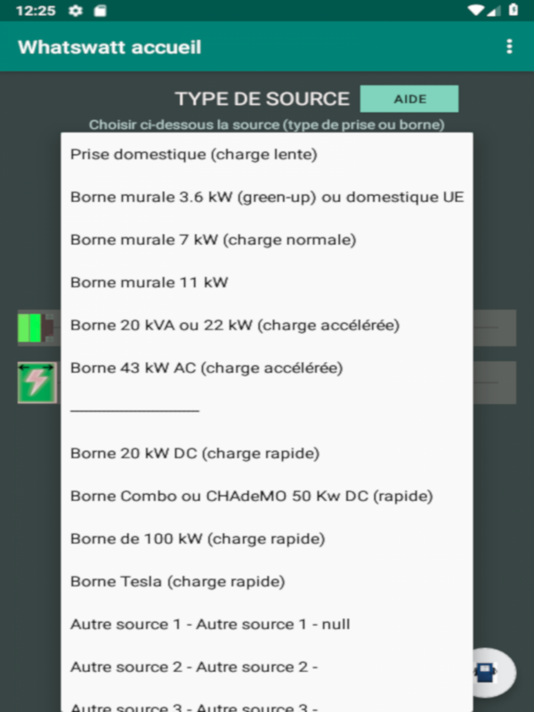
Task: Select Autre source 1 entry
Action: pyautogui.click(x=267, y=624)
